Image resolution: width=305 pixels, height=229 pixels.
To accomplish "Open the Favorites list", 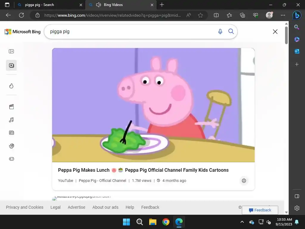I will coord(229,15).
